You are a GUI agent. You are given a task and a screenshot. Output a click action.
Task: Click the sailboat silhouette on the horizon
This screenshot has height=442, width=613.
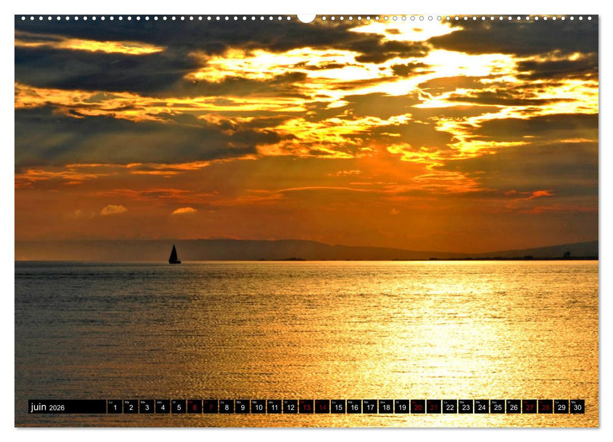pyautogui.click(x=174, y=254)
